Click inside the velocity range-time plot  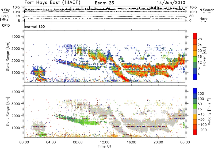coord(105,111)
